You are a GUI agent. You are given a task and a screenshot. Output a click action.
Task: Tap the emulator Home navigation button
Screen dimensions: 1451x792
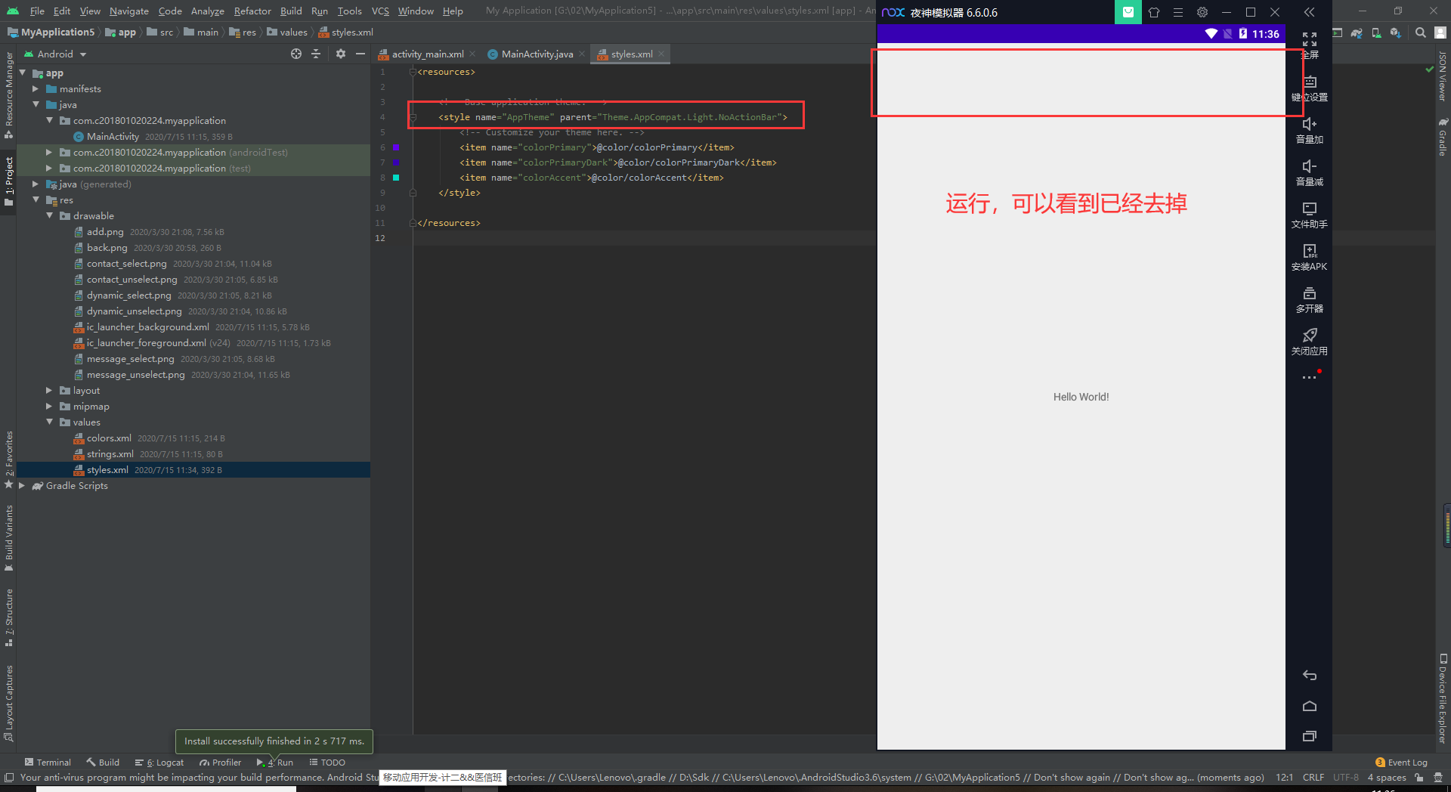(x=1310, y=706)
